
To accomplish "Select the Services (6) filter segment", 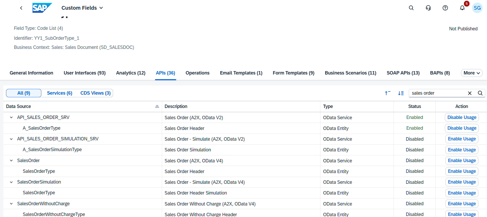I will (59, 93).
